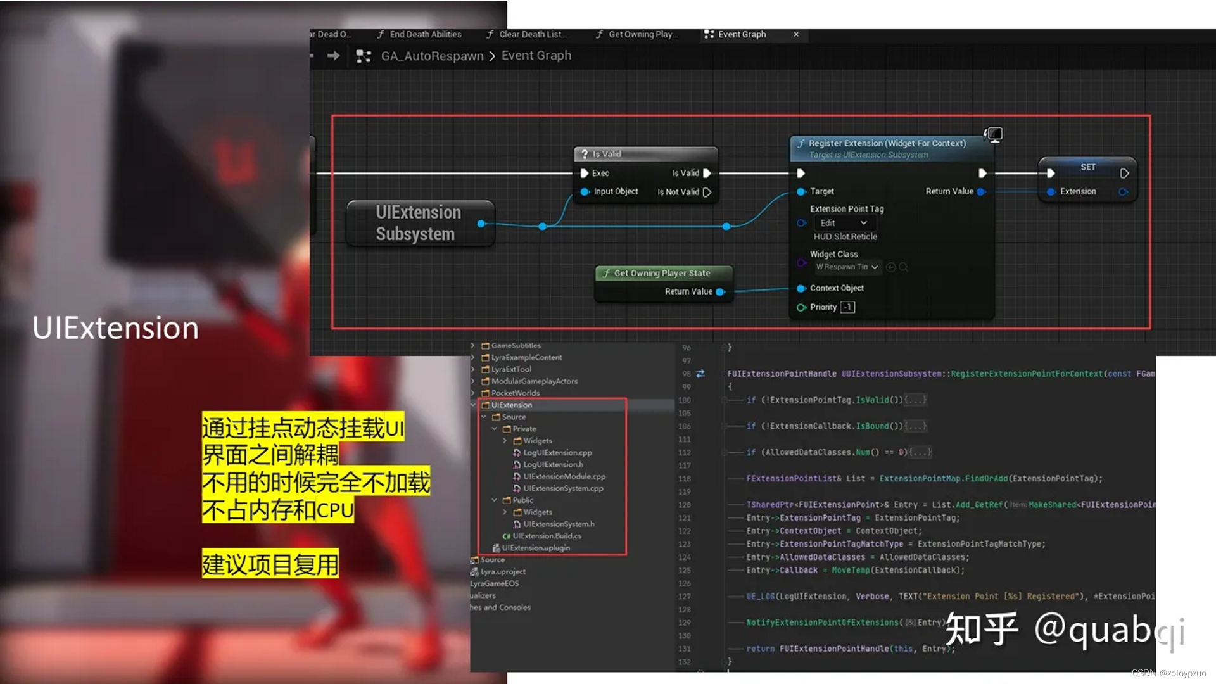Viewport: 1216px width, 684px height.
Task: Click use-selected-asset arrow next to Widget Class
Action: point(890,267)
